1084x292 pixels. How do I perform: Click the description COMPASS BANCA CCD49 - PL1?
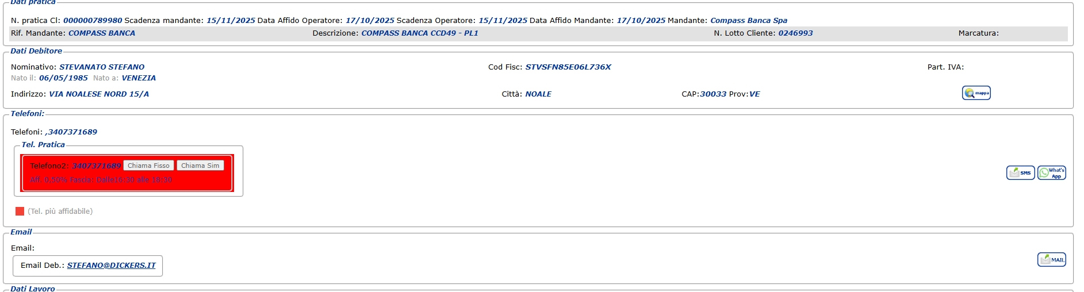(420, 33)
